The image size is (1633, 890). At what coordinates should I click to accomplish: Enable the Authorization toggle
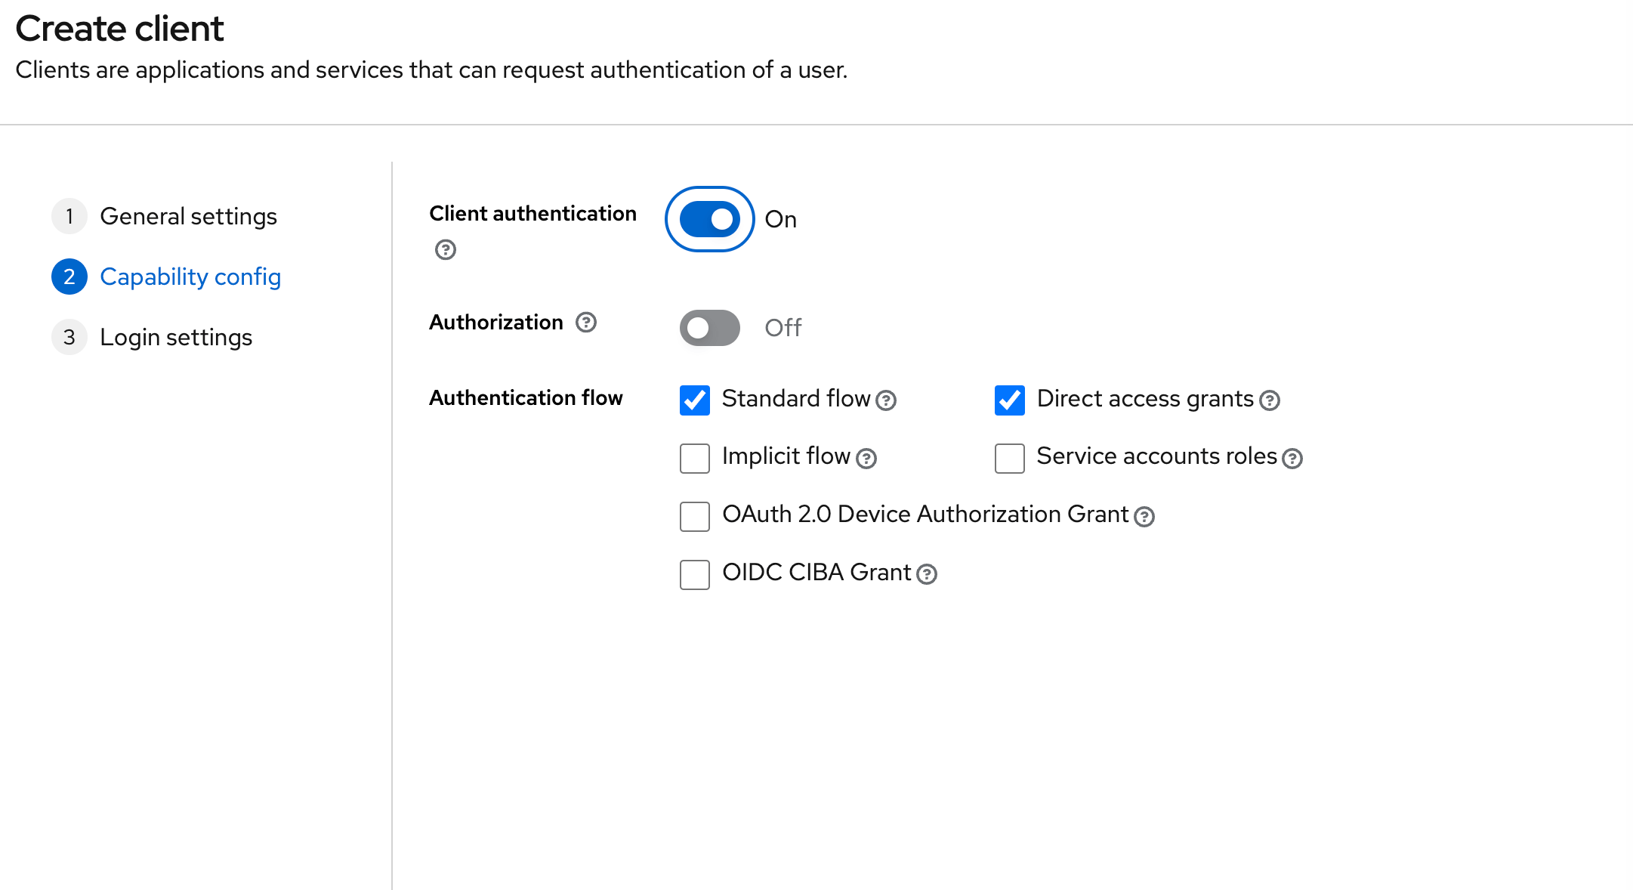(709, 328)
